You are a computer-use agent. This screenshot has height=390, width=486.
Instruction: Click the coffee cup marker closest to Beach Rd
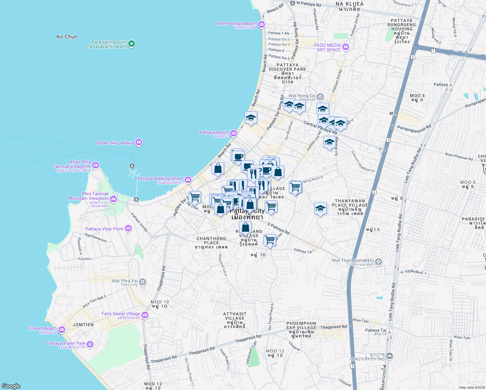click(x=238, y=157)
